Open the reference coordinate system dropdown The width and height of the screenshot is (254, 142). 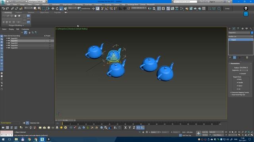coord(72,8)
